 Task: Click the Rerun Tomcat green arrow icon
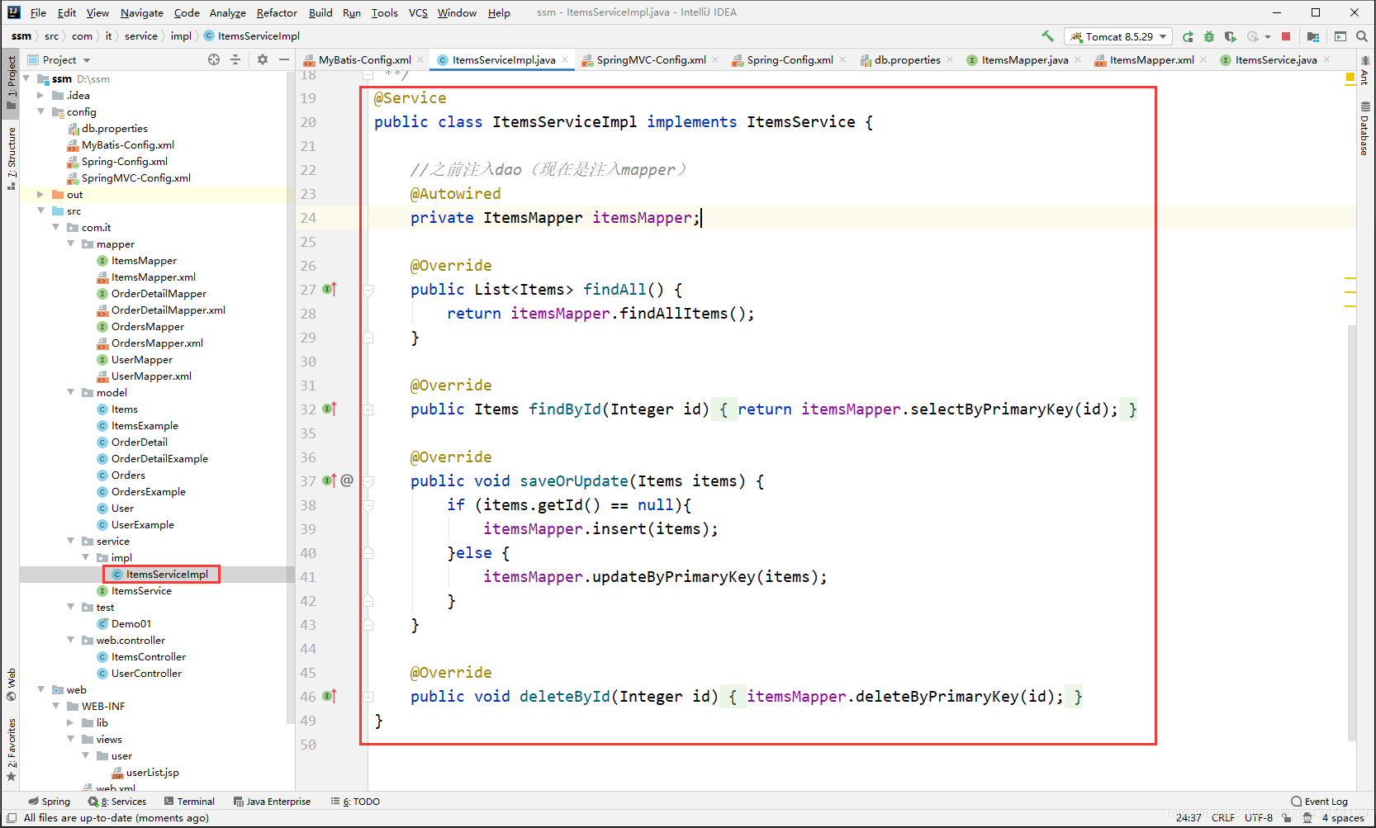pyautogui.click(x=1188, y=36)
